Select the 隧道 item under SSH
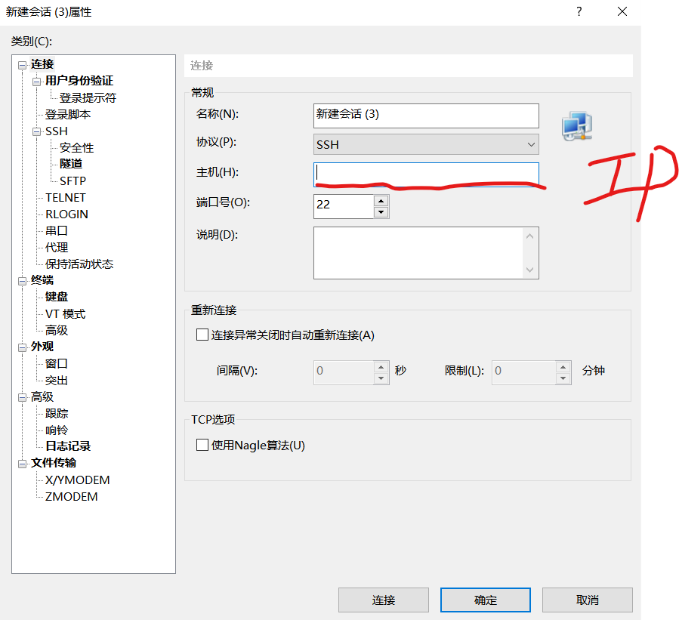The height and width of the screenshot is (620, 679). (x=71, y=164)
